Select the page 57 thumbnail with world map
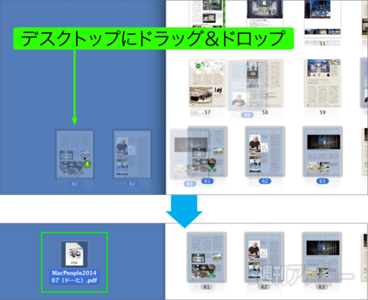The width and height of the screenshot is (368, 300). 207,83
